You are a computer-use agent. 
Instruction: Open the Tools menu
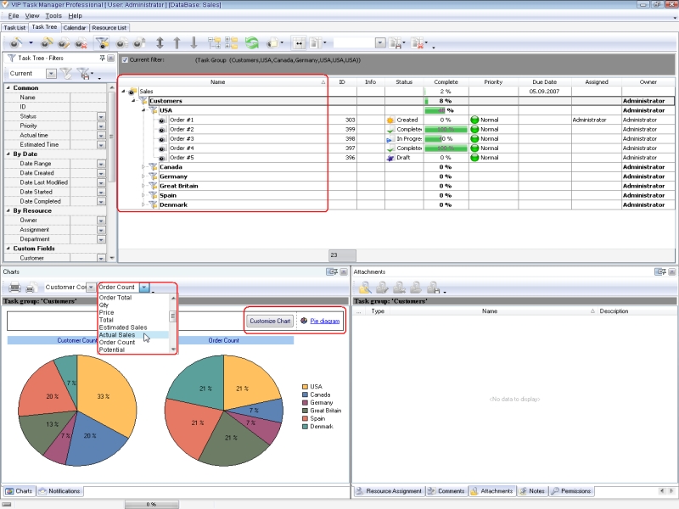pyautogui.click(x=53, y=15)
